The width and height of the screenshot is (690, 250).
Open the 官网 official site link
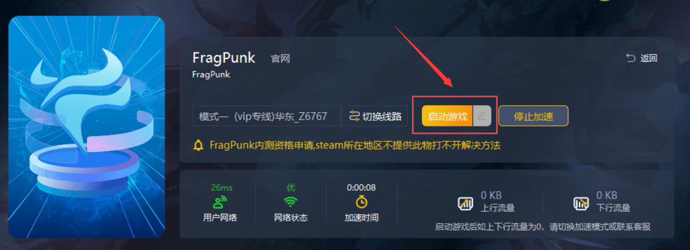[x=280, y=59]
